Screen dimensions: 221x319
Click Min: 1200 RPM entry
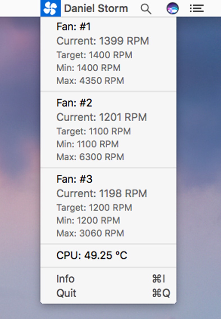88,220
